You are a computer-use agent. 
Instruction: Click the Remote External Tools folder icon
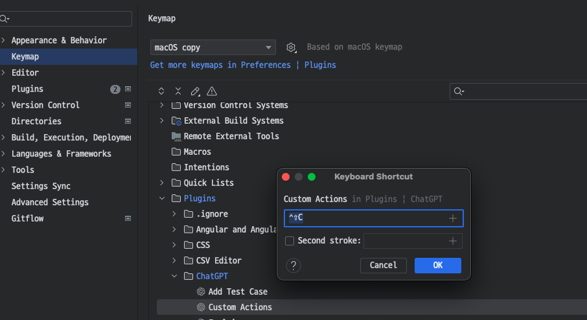point(176,136)
